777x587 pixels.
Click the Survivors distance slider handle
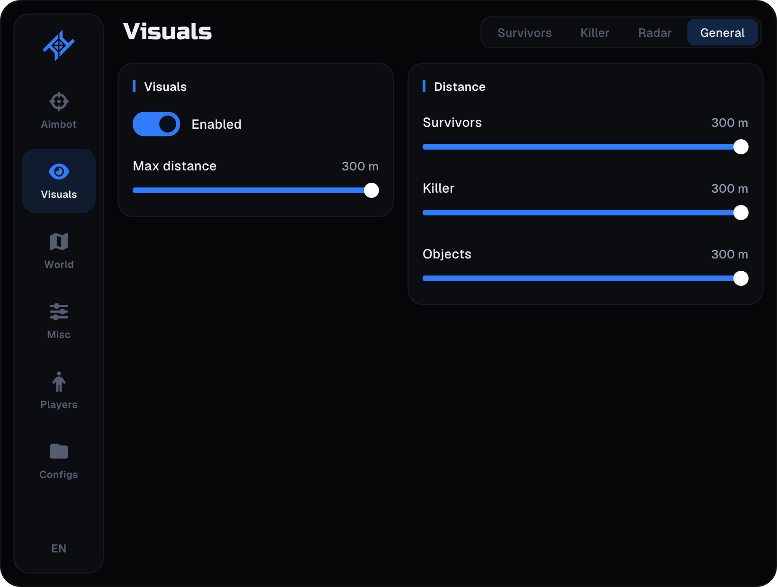coord(741,147)
